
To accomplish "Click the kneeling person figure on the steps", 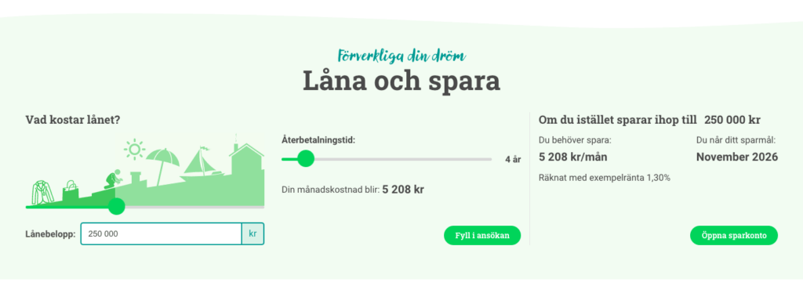I will pos(113,179).
